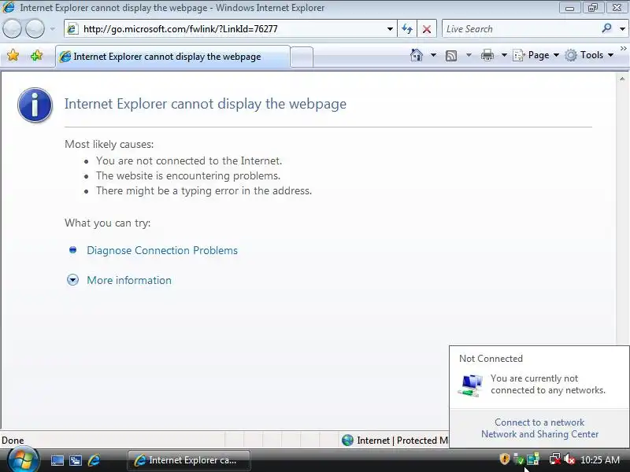The image size is (630, 472).
Task: Click the 'Done' status bar text
Action: (x=13, y=441)
